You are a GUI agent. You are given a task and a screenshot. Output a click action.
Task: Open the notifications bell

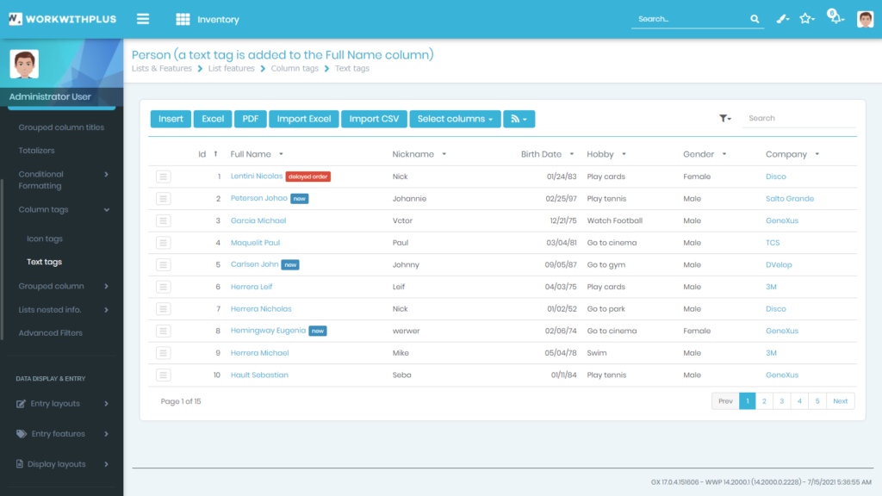835,17
